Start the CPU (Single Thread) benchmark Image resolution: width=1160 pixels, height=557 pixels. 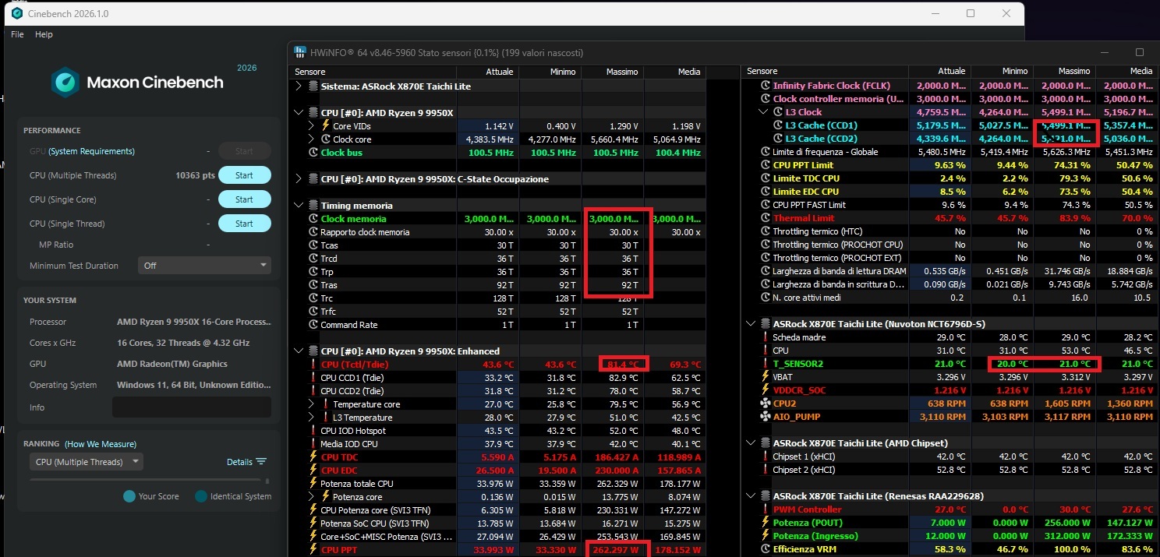tap(244, 224)
